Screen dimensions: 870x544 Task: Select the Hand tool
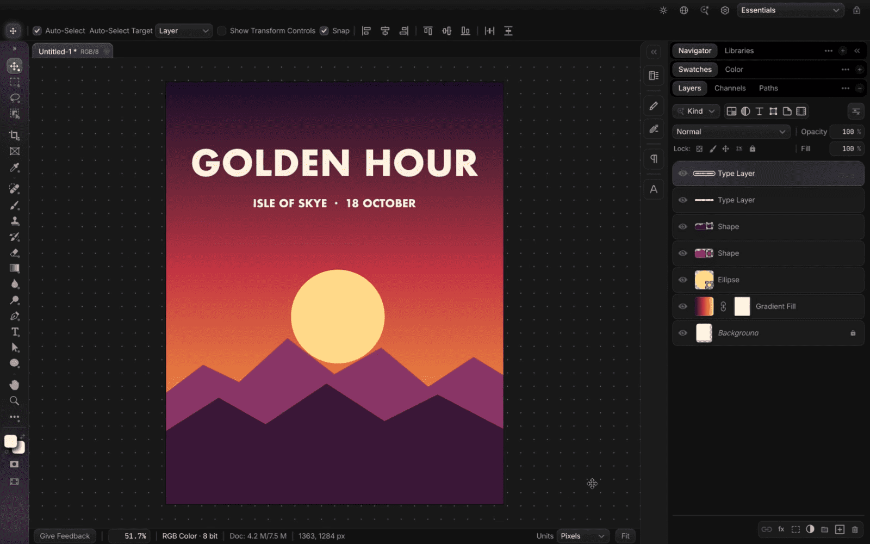click(15, 385)
